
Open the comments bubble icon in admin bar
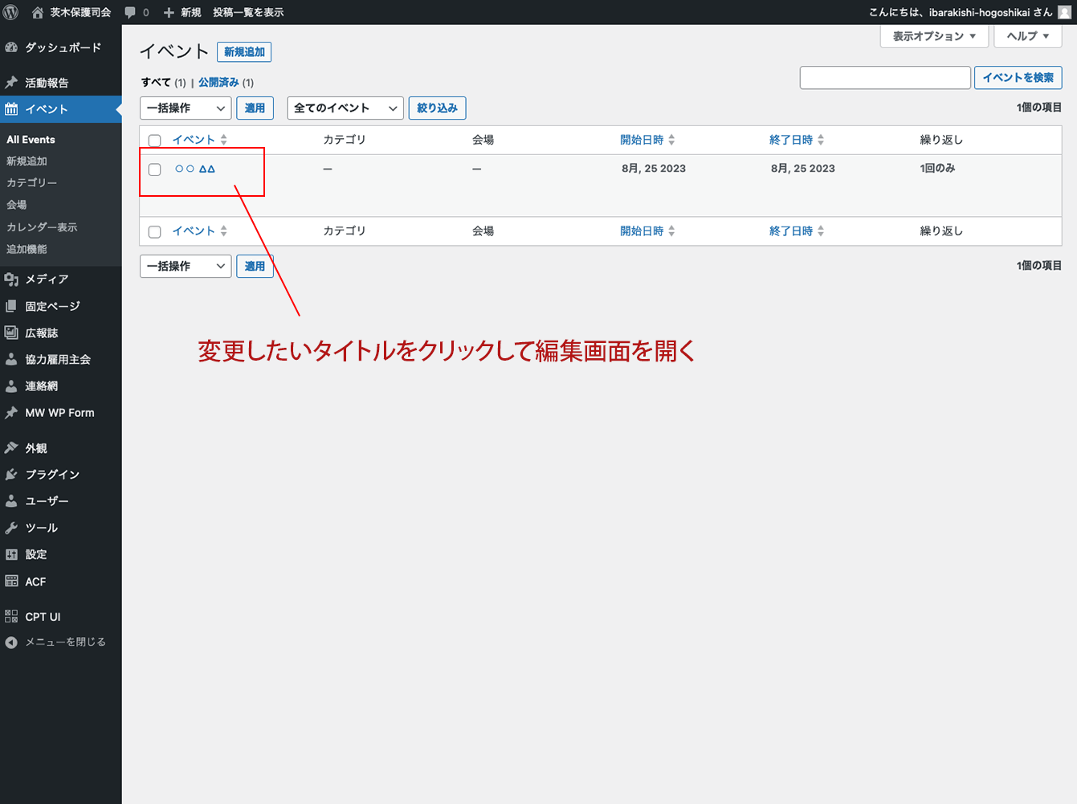click(130, 13)
